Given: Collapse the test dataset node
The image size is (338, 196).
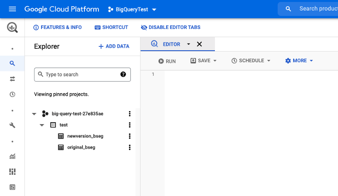Looking at the screenshot, I should [x=42, y=125].
